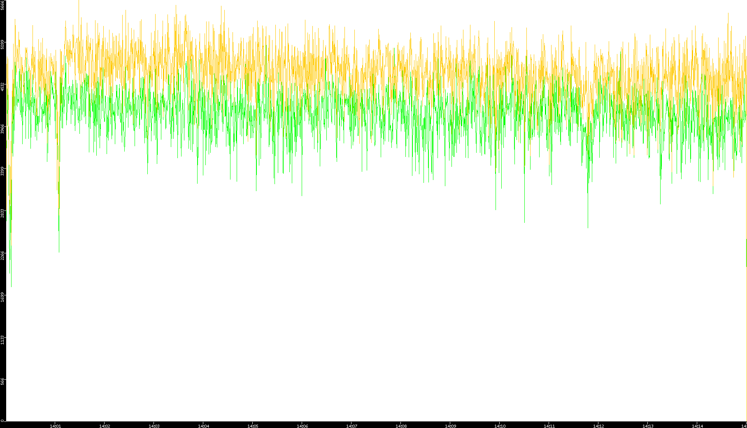
Task: Click the 1699 vertical axis label
Action: 3,297
